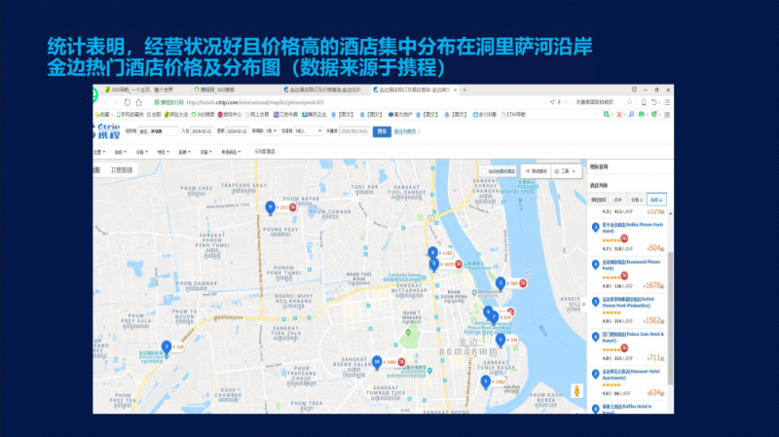Click map pin number 8 priced 1165
This screenshot has height=437, width=779.
tap(432, 253)
